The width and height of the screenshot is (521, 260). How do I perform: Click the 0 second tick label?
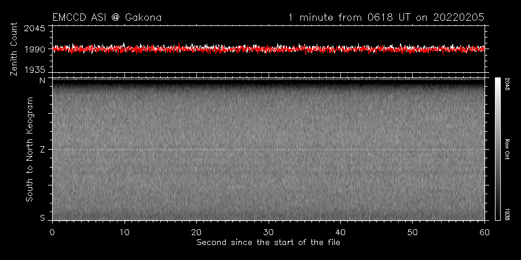point(52,232)
